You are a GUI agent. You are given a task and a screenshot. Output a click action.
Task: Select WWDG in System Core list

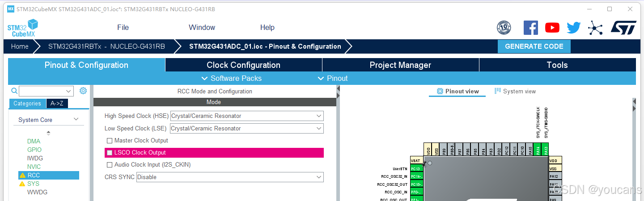tap(37, 193)
